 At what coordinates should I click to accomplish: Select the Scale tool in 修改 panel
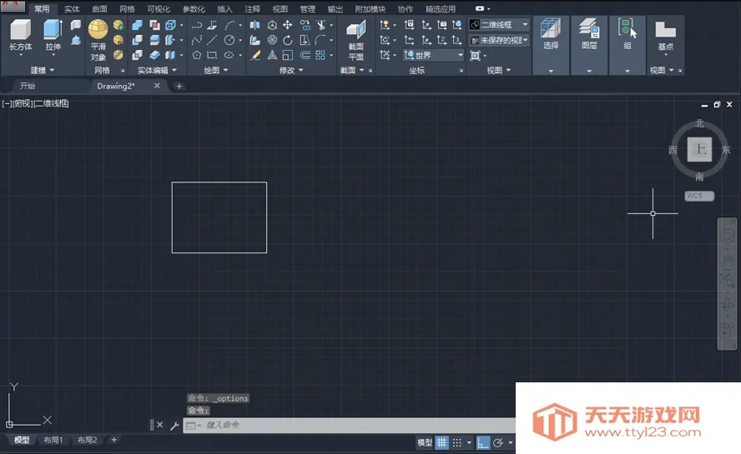coord(287,55)
